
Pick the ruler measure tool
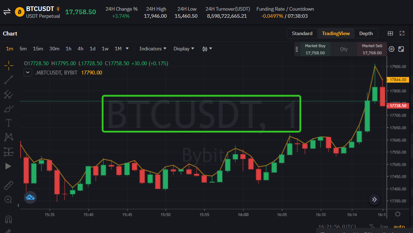point(9,185)
